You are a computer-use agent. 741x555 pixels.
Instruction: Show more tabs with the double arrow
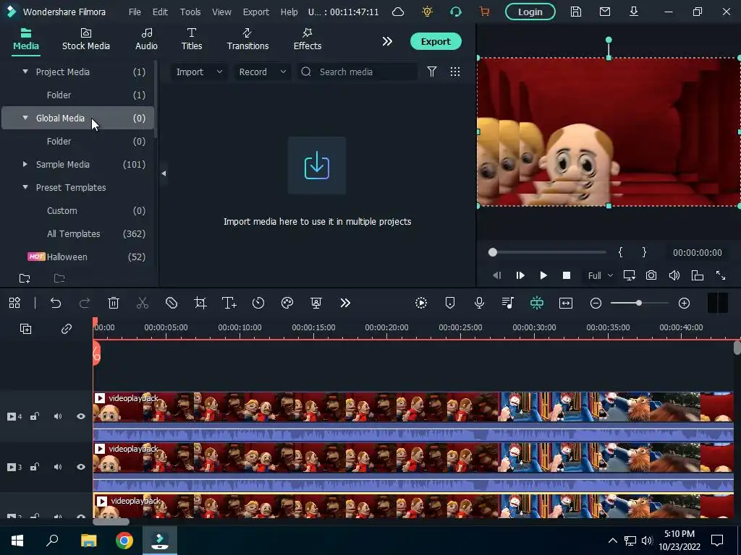[387, 41]
